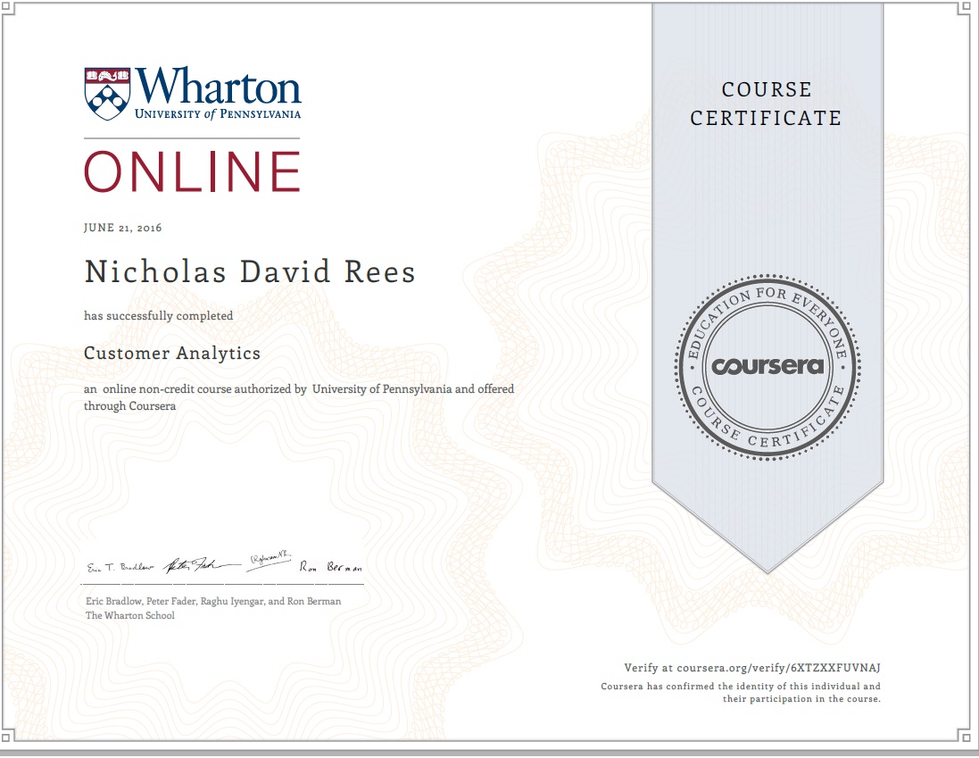
Task: Click 'University of Pennsylvania' under Wharton
Action: 218,113
